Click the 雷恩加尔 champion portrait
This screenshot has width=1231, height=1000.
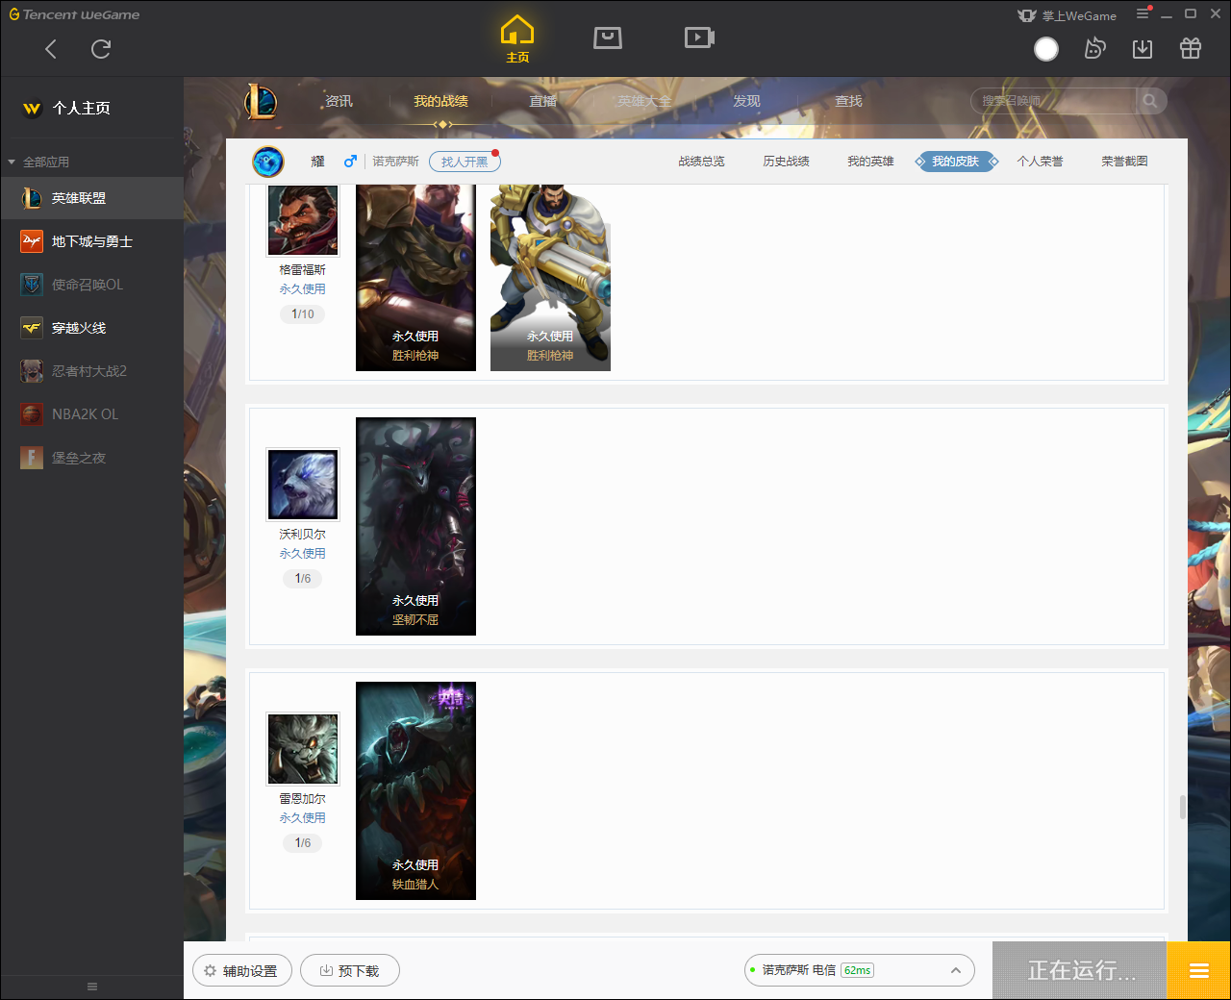[x=303, y=749]
